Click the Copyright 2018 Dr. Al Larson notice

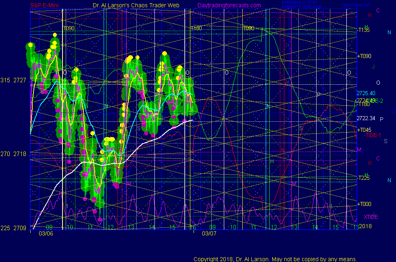coord(275,259)
